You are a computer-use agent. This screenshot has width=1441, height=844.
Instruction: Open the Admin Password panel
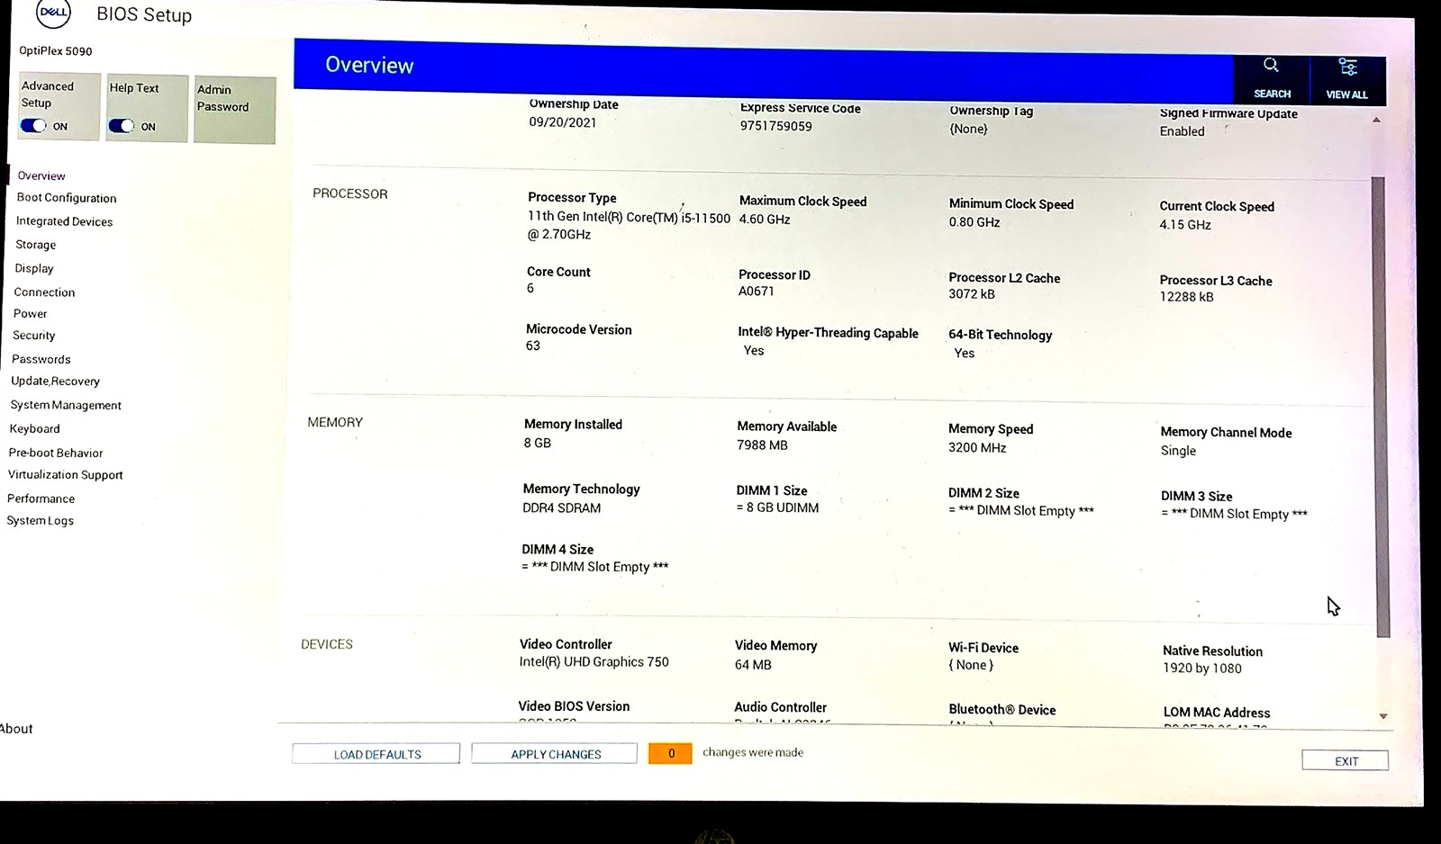[234, 109]
